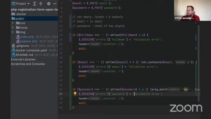Select Scratches and Consoles node
Image resolution: width=211 pixels, height=119 pixels.
[28, 64]
